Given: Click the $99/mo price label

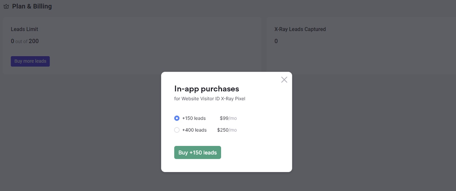Looking at the screenshot, I should pyautogui.click(x=228, y=118).
